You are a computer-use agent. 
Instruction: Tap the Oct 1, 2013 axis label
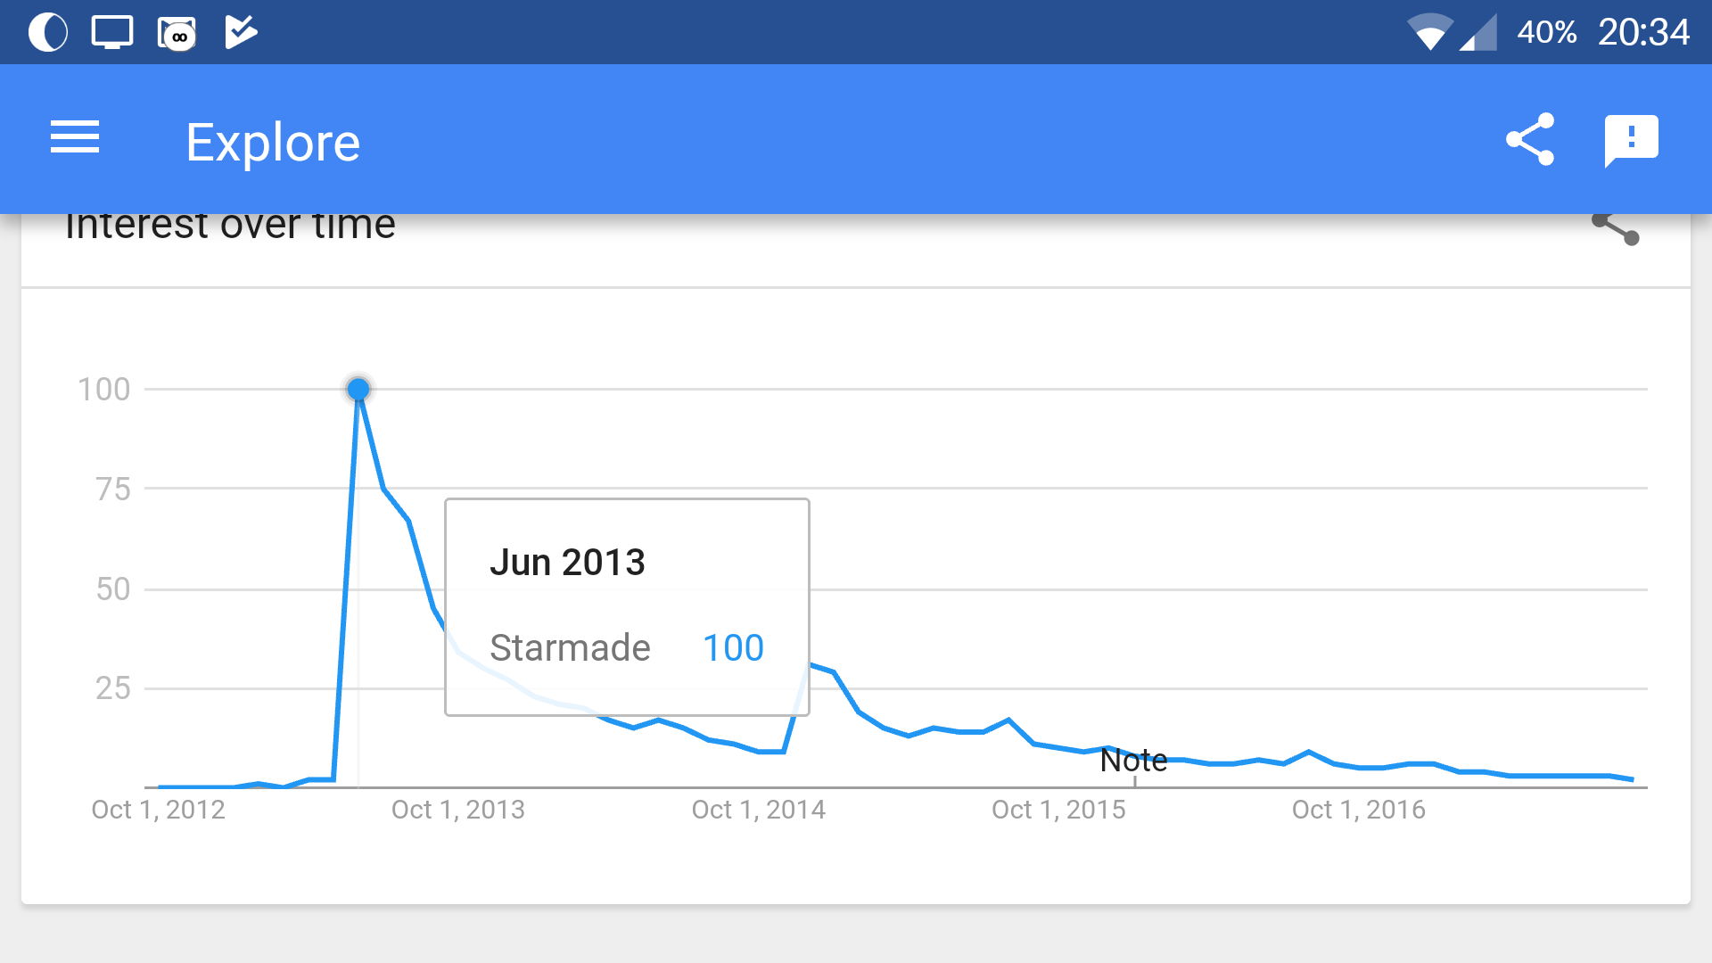coord(458,810)
